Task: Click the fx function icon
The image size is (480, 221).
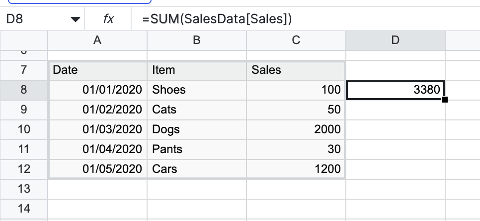Action: 108,19
